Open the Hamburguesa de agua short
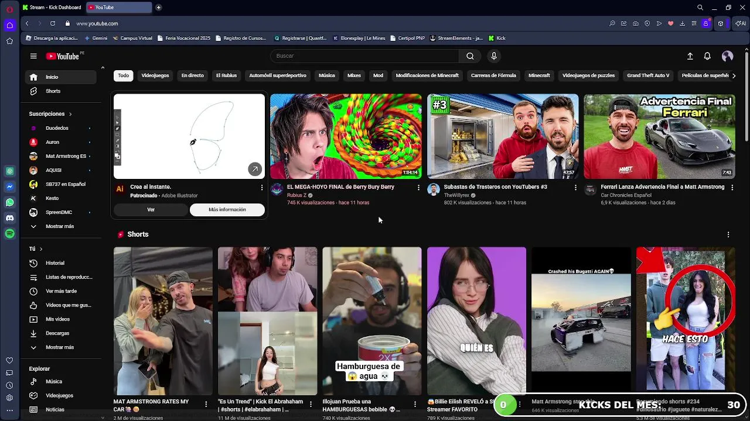The image size is (750, 421). click(371, 321)
